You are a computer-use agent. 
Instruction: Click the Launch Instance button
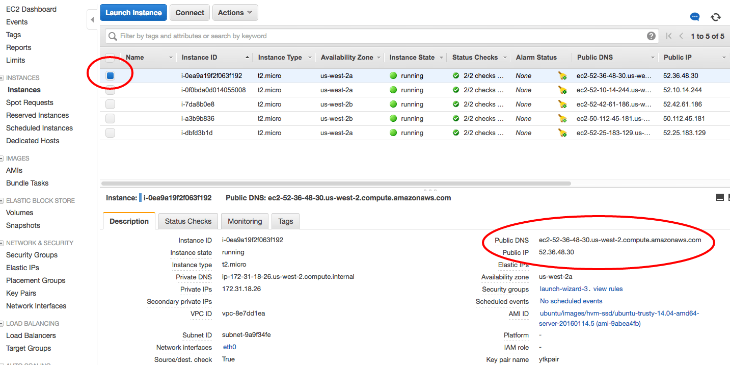(133, 12)
